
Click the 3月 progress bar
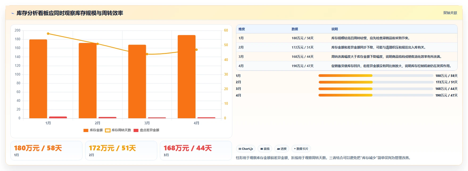pyautogui.click(x=376, y=89)
